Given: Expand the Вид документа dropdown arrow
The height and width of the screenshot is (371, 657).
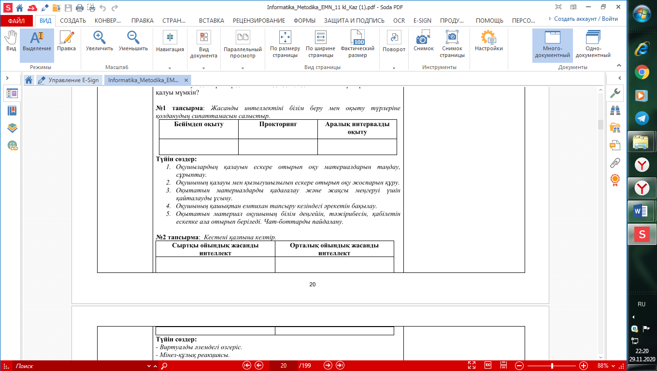Looking at the screenshot, I should coord(203,68).
